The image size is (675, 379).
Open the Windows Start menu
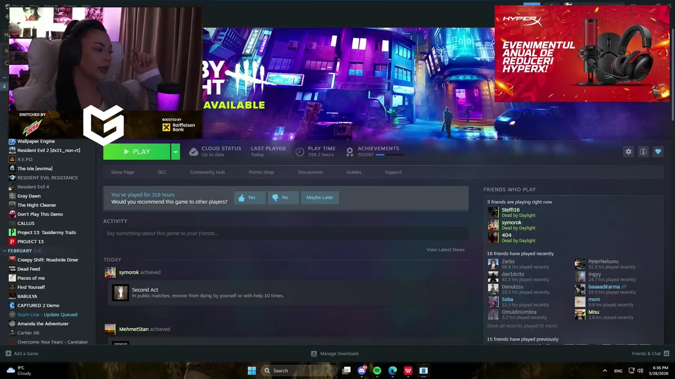[252, 371]
